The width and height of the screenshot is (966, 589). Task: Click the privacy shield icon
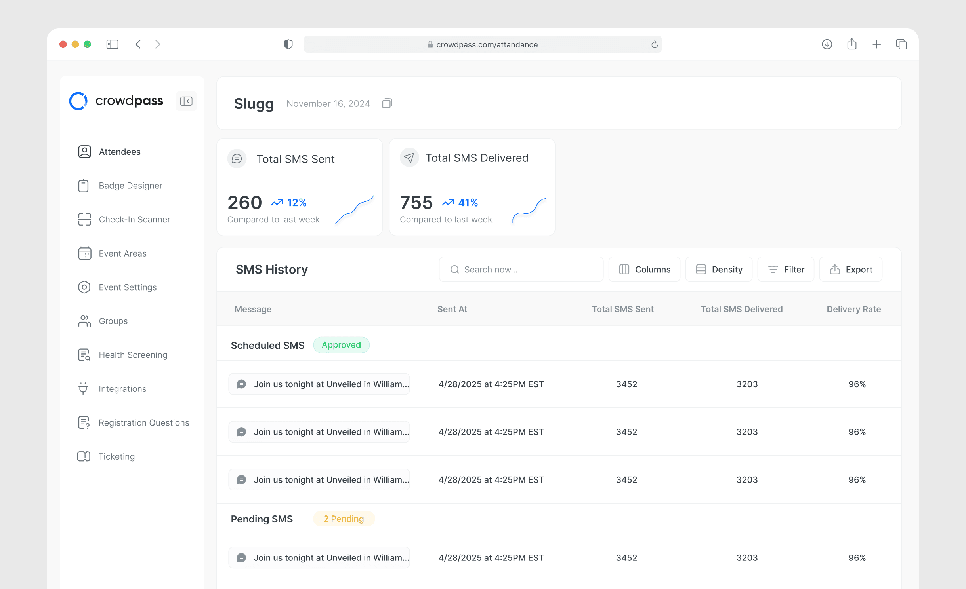(288, 44)
